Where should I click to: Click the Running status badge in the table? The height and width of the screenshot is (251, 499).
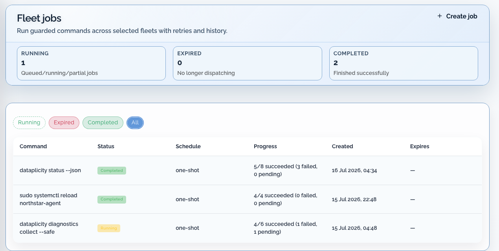click(x=109, y=228)
